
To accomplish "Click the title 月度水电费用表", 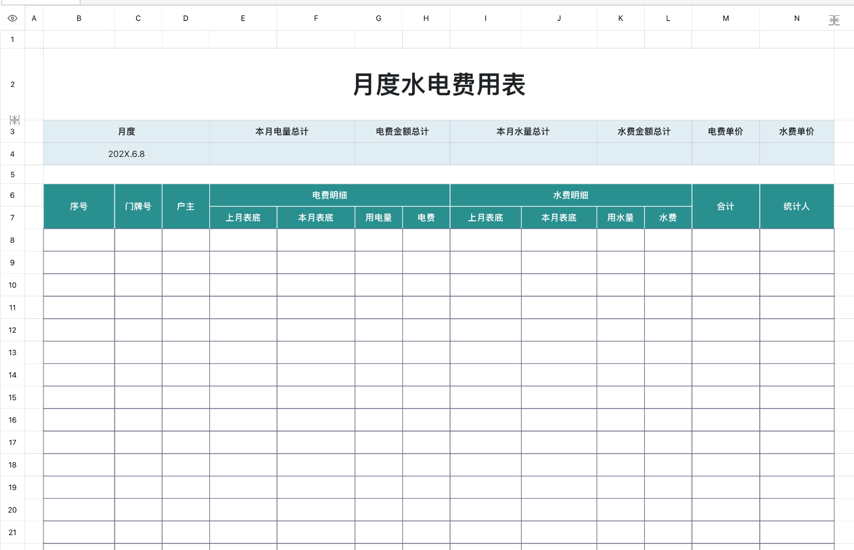I will click(439, 84).
